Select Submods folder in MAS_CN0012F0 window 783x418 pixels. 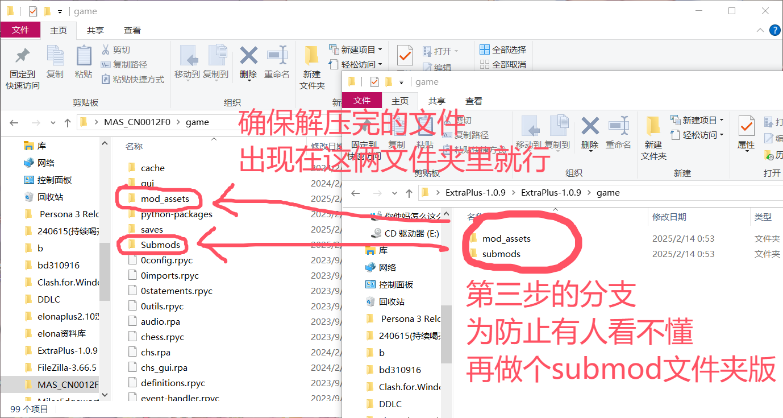coord(161,245)
